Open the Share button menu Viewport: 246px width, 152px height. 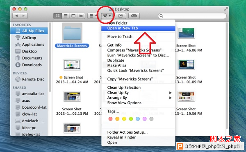click(x=121, y=16)
